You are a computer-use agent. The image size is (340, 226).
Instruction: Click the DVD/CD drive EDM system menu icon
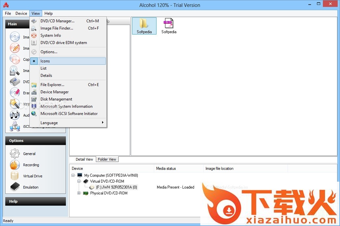[x=34, y=43]
